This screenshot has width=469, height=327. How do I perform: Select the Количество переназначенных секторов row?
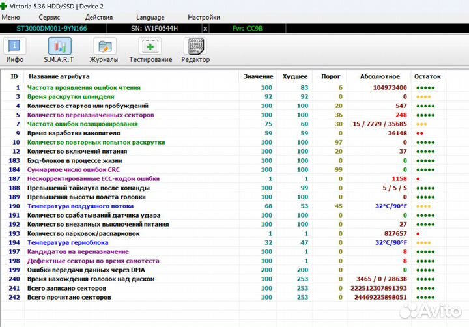(x=91, y=115)
